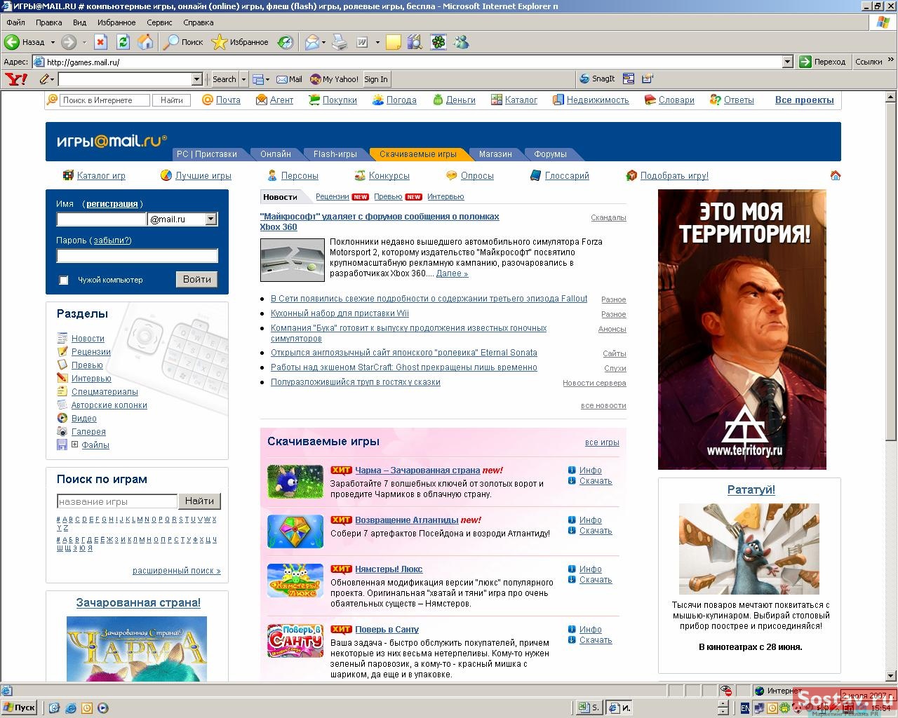Open the Messenger people icon in toolbar
Image resolution: width=898 pixels, height=718 pixels.
pyautogui.click(x=461, y=42)
